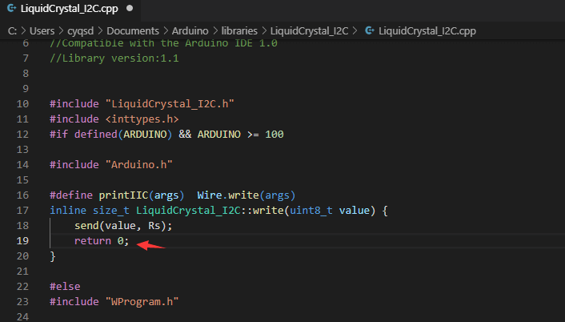565x322 pixels.
Task: Click the uint8_t parameter type
Action: point(311,210)
